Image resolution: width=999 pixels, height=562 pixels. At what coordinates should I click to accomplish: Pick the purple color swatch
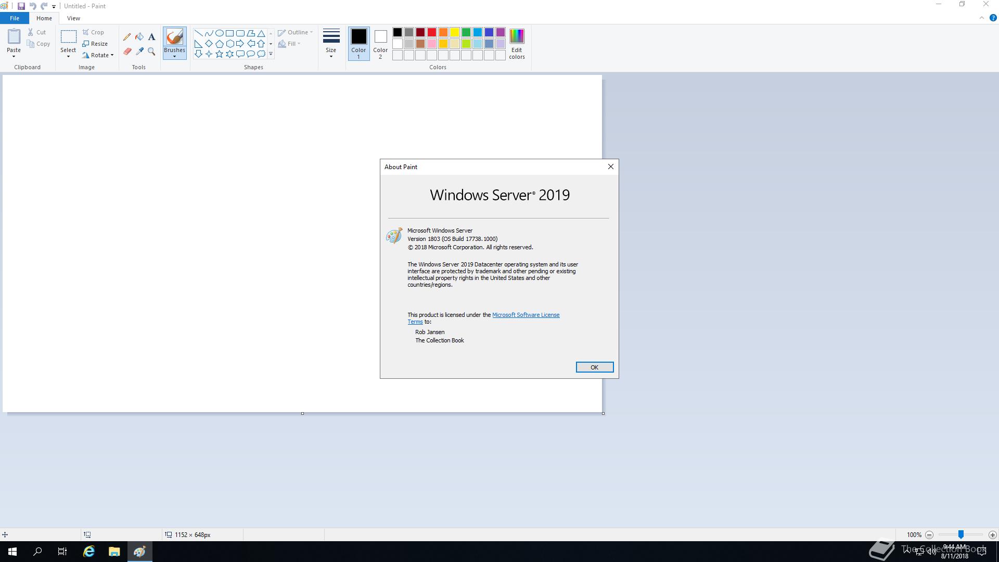(x=501, y=33)
